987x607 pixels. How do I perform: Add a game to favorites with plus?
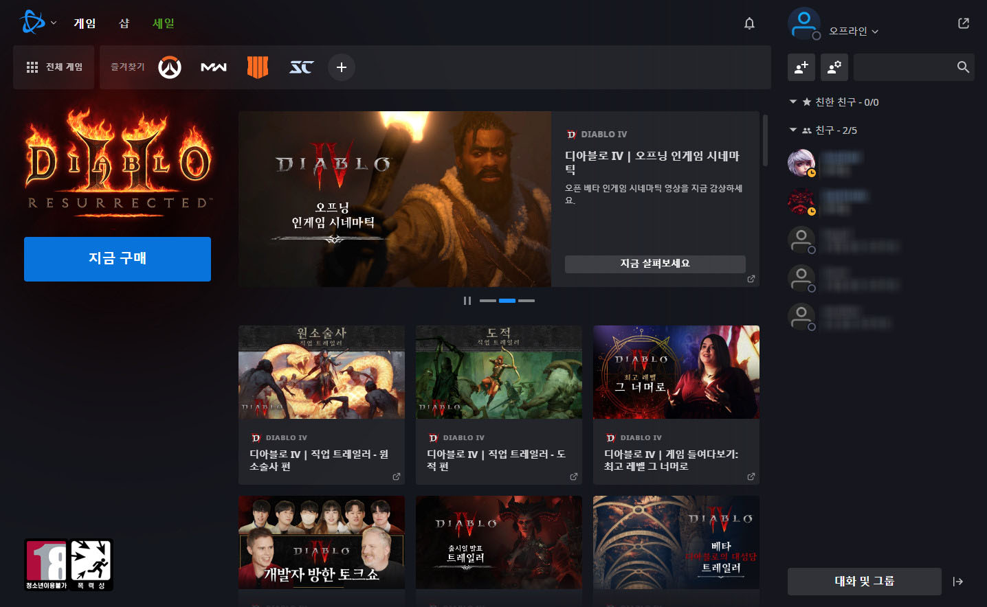pyautogui.click(x=342, y=67)
